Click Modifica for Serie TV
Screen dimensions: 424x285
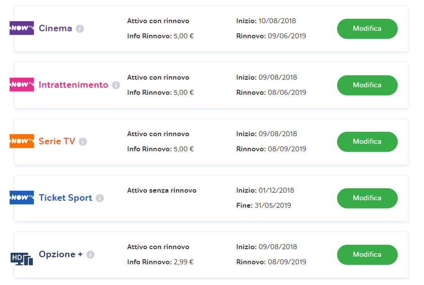(367, 142)
